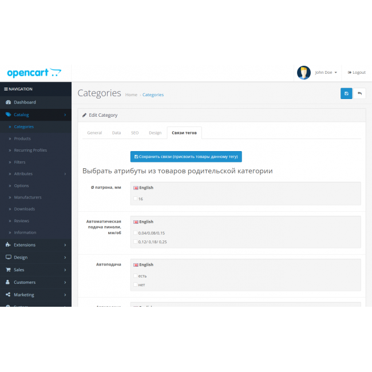Click the blue Save floppy-disk icon button

coord(346,93)
